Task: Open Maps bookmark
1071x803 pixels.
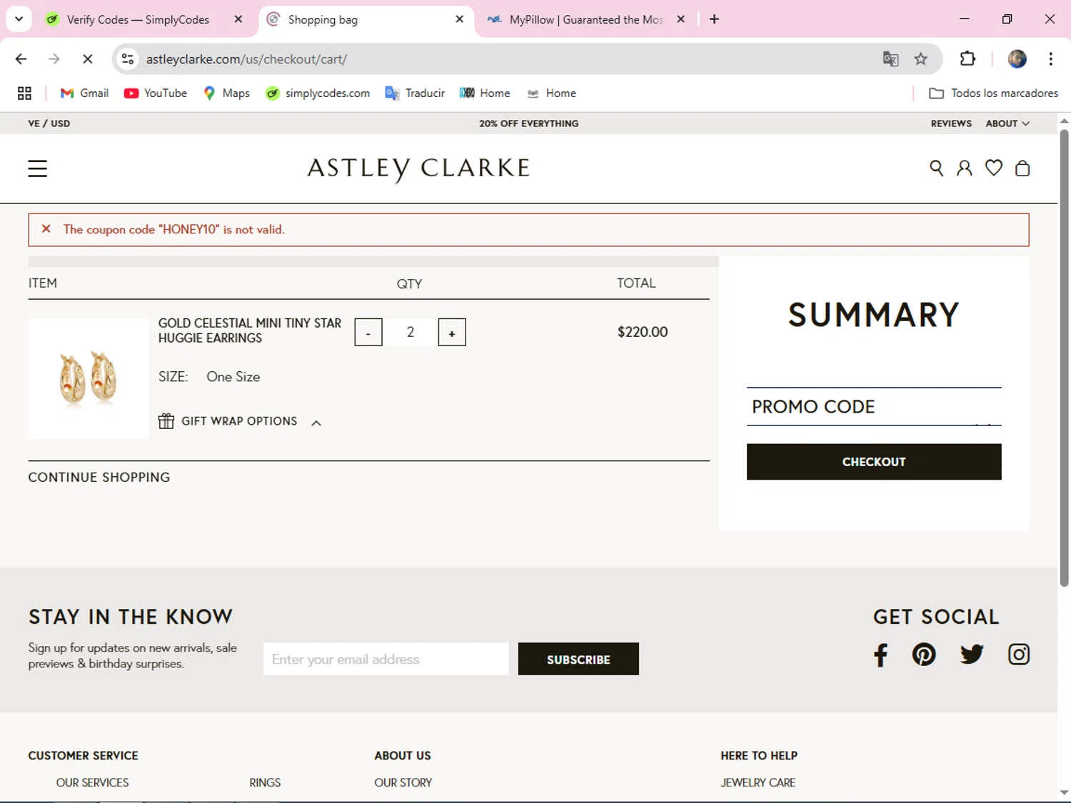Action: 226,93
